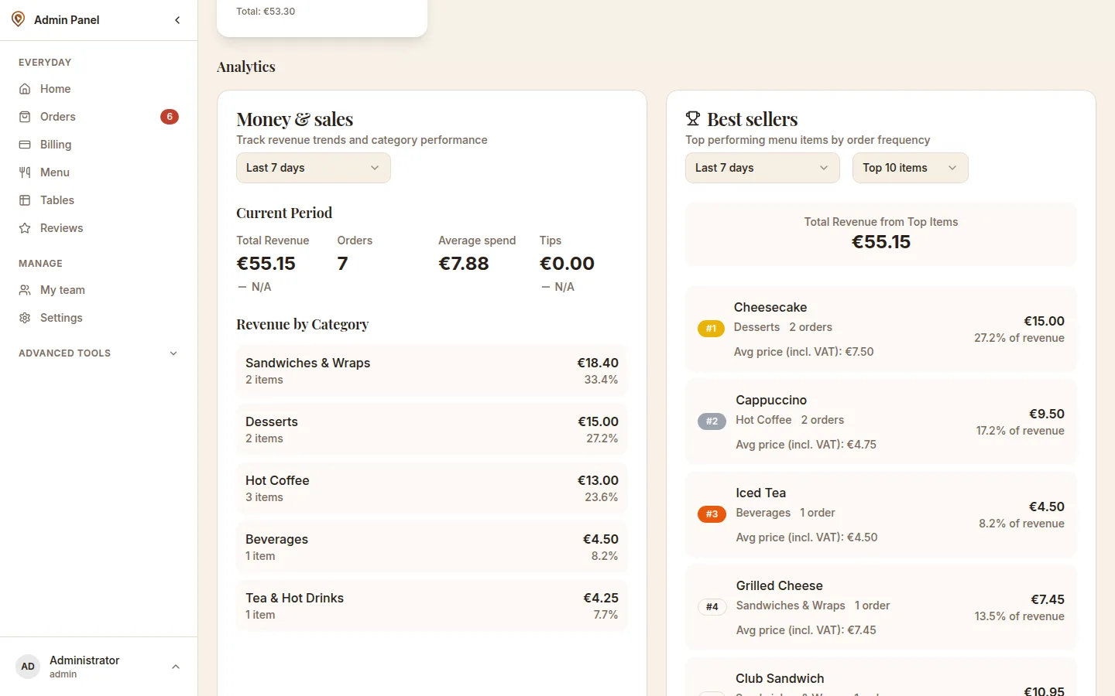
Task: Click the Settings gear icon
Action: (25, 318)
